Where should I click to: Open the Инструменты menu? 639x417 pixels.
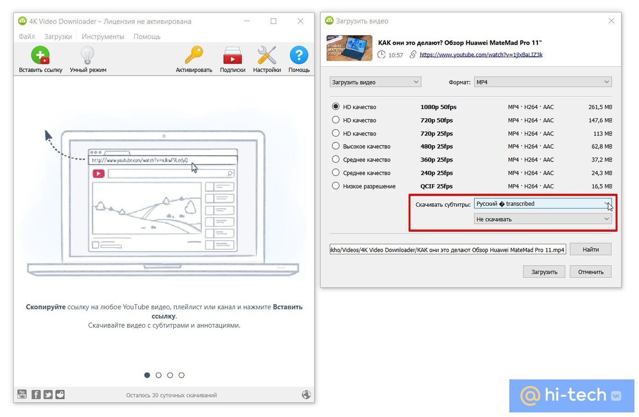coord(103,36)
